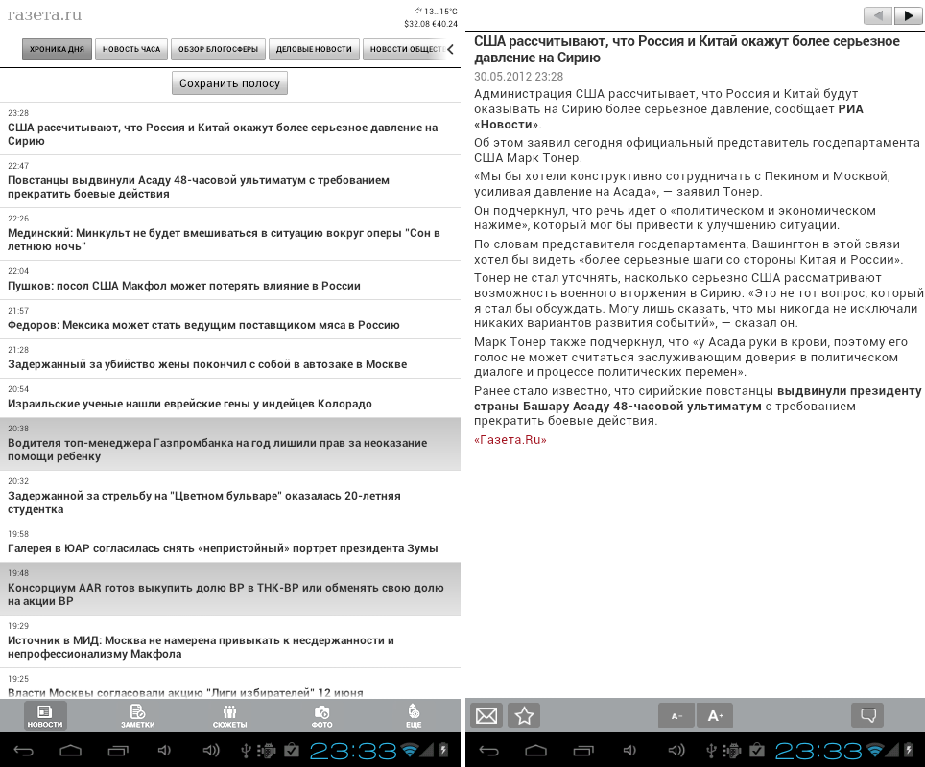Add the article to favorites with star icon

(524, 715)
